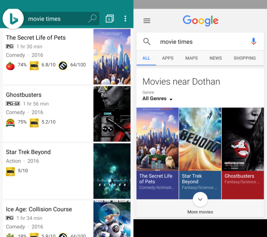Open the 'Star Trek Beyond' title in Bing
Screen dimensions: 267x237
click(x=28, y=152)
